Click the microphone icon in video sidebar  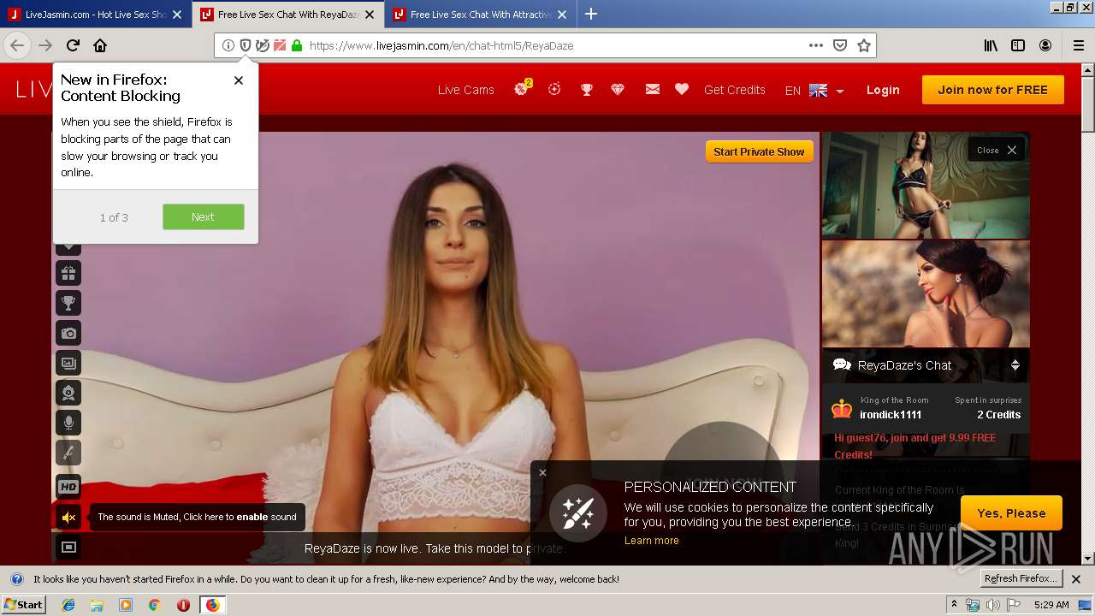(x=68, y=423)
